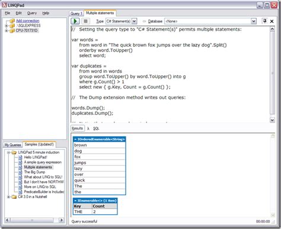The width and height of the screenshot is (281, 229).
Task: Click the Key column header
Action: click(82, 207)
